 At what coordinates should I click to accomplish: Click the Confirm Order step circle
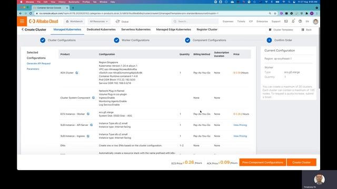[x=269, y=40]
